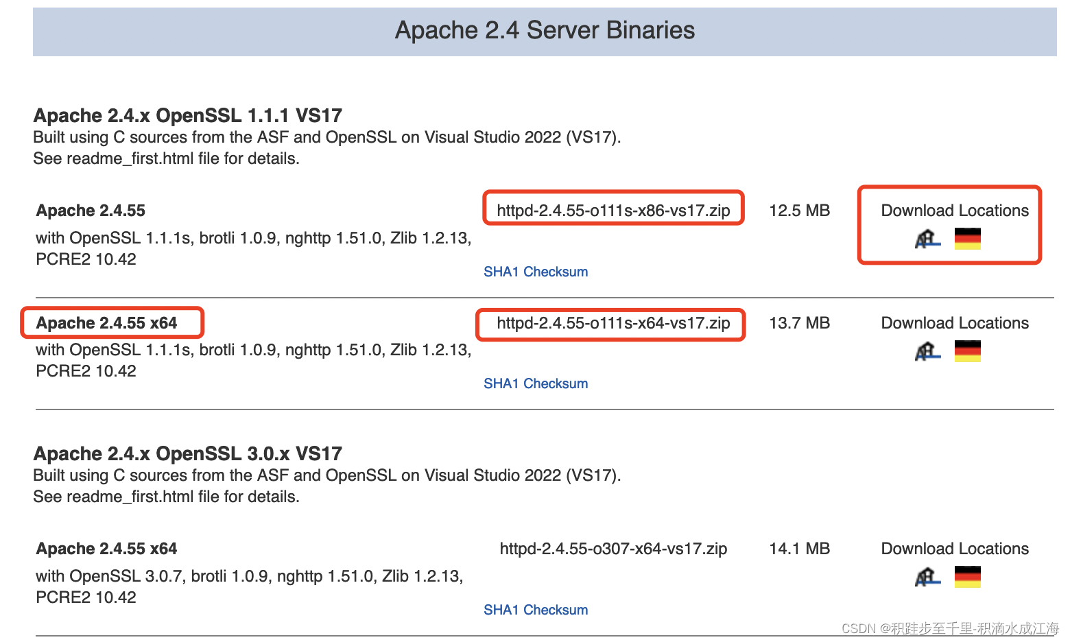This screenshot has width=1070, height=642.
Task: Open SHA1 Checksum for the OpenSSL 3.0.7 build
Action: tap(536, 610)
